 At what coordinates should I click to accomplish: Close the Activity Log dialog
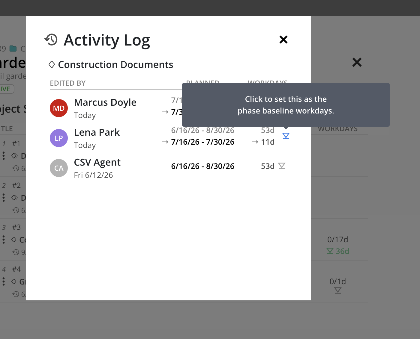pyautogui.click(x=283, y=40)
